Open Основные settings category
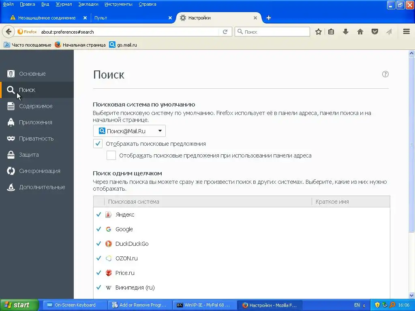This screenshot has width=415, height=311. 37,74
